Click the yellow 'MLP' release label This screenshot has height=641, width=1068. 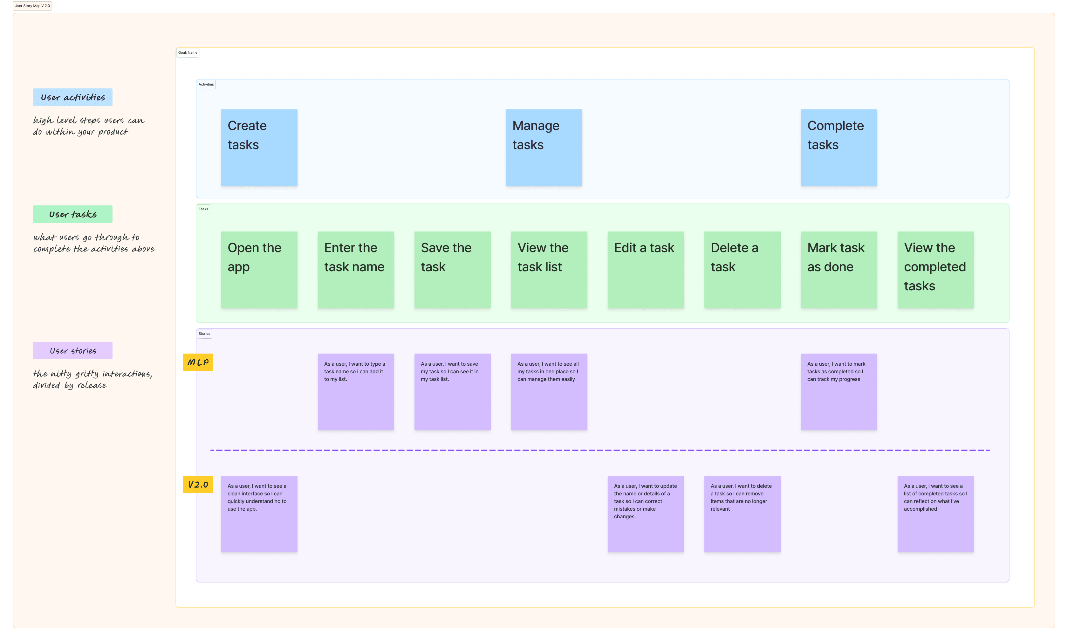198,362
